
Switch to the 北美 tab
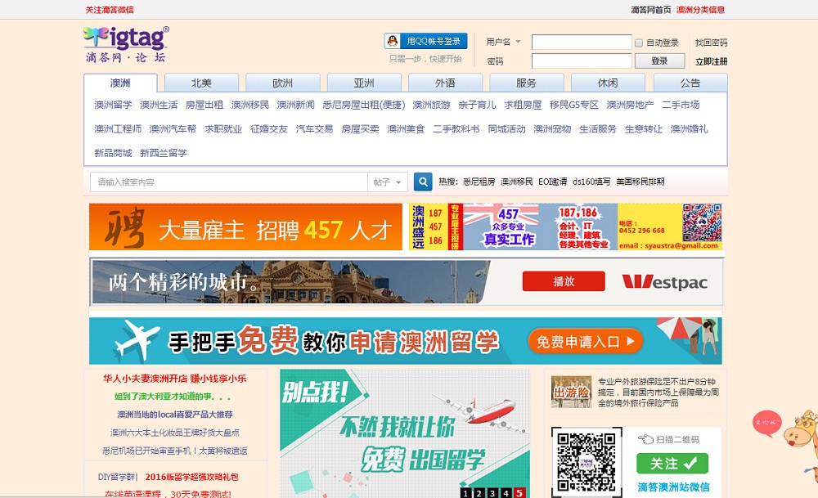pyautogui.click(x=201, y=83)
